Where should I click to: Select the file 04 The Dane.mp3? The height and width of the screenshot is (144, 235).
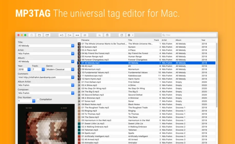click(90, 117)
